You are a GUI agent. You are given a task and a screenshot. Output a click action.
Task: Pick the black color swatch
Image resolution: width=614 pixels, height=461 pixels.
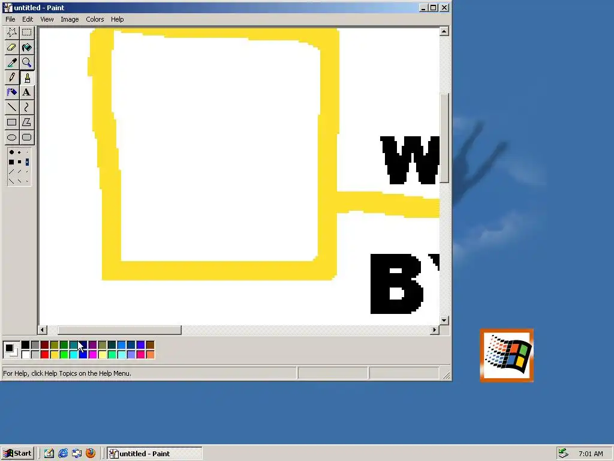click(x=25, y=345)
